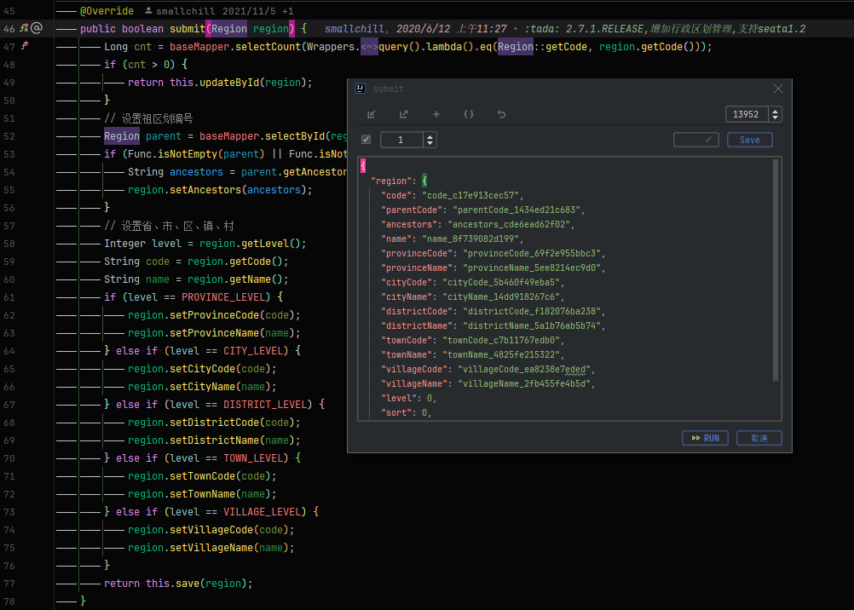Screen dimensions: 854x610
Task: Toggle the checkbox beside the count field
Action: click(x=366, y=140)
